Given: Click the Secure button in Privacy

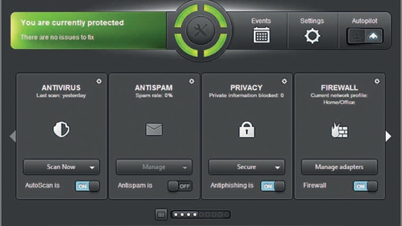Looking at the screenshot, I should [247, 167].
